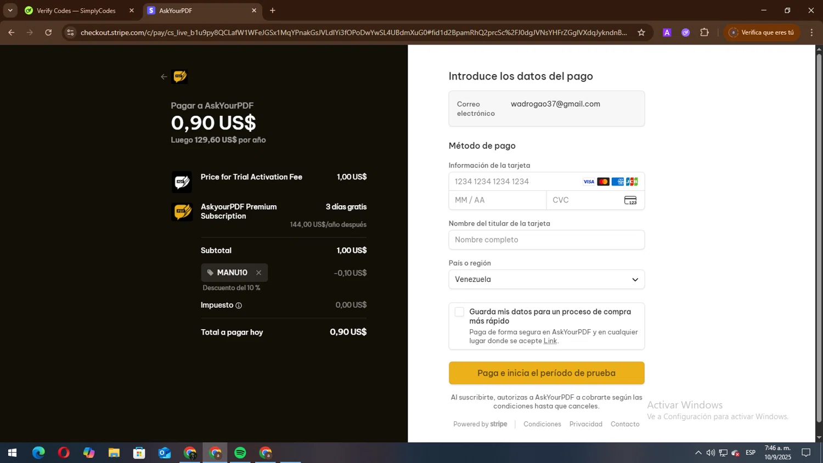
Task: Click the American Express logo
Action: (618, 182)
